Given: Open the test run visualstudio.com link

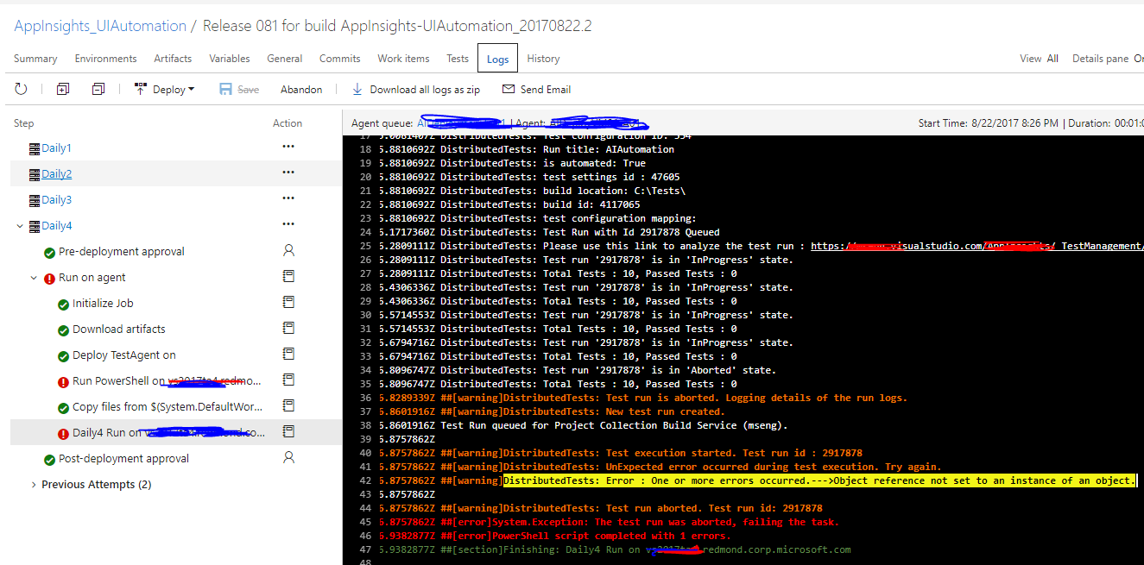Looking at the screenshot, I should tap(977, 246).
